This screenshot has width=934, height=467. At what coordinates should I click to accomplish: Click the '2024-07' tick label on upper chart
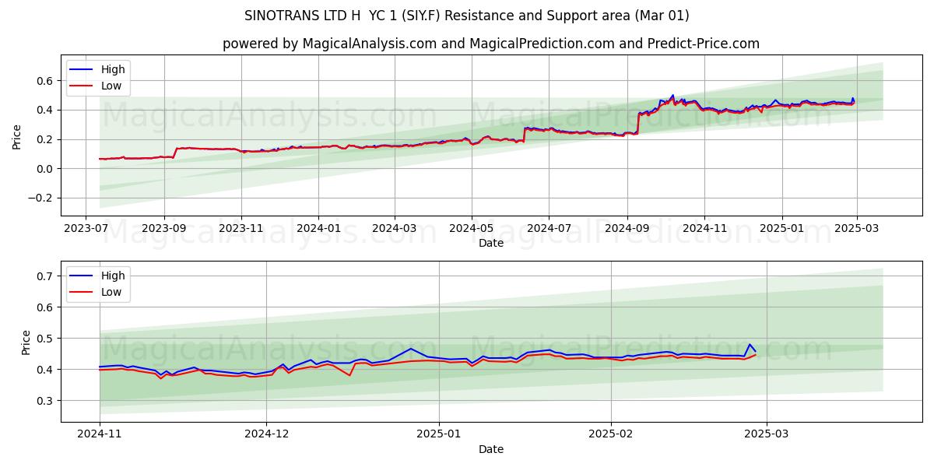coord(549,228)
